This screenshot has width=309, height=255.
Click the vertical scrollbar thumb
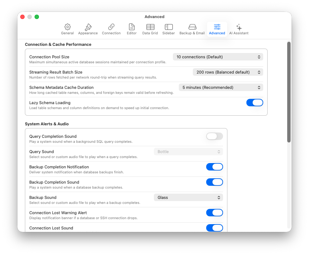289,92
